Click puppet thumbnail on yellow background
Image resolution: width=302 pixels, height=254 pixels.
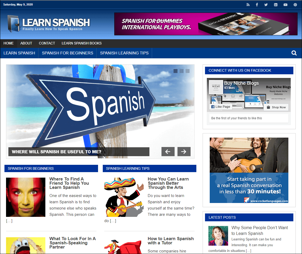click(x=26, y=246)
